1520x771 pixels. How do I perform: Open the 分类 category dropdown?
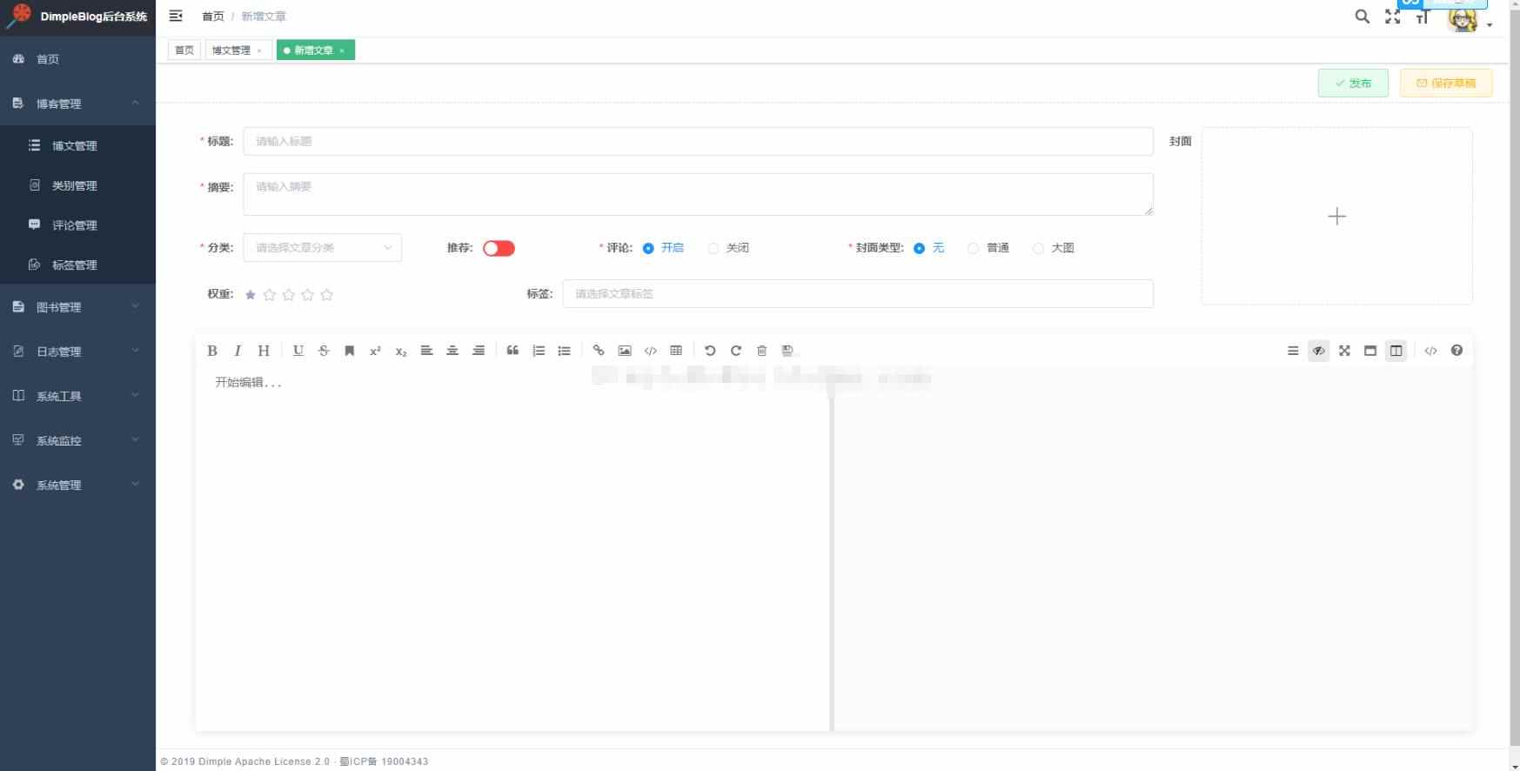point(323,248)
